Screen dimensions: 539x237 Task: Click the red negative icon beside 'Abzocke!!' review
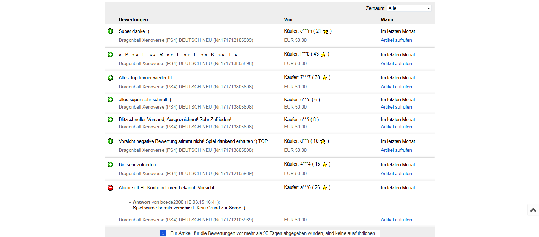coord(110,188)
